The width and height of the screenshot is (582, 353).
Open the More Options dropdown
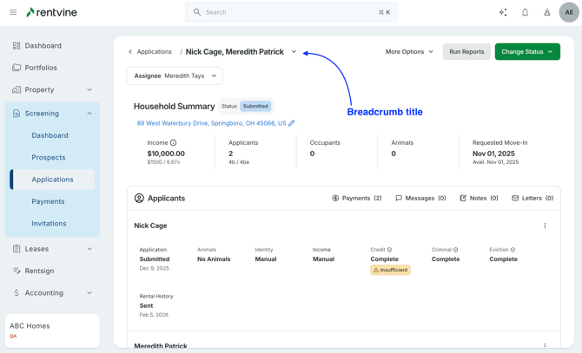pos(409,52)
